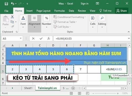Open Ribbon Display Options icon
132x96 pixels.
tap(97, 3)
